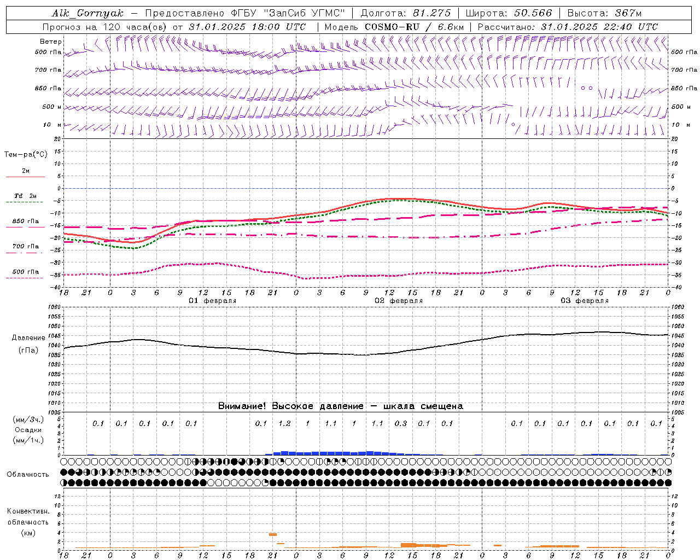This screenshot has width=700, height=560.
Task: Click the 'Ветер' wind panel label
Action: coord(51,42)
